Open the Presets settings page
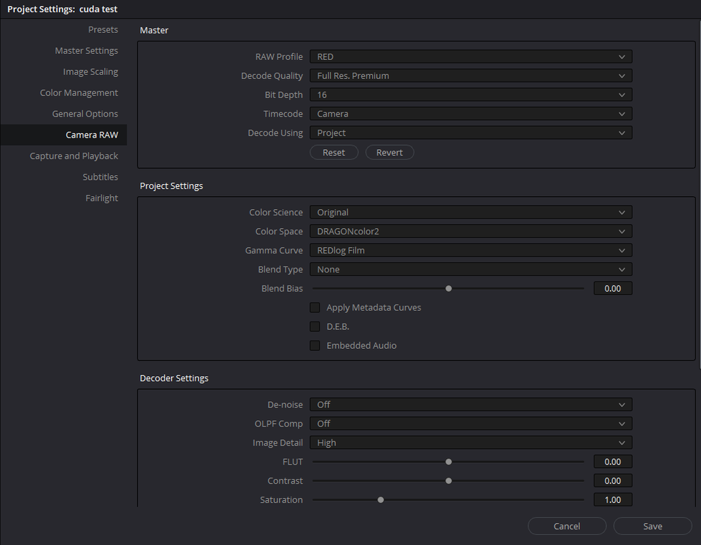Viewport: 701px width, 545px height. pyautogui.click(x=103, y=29)
